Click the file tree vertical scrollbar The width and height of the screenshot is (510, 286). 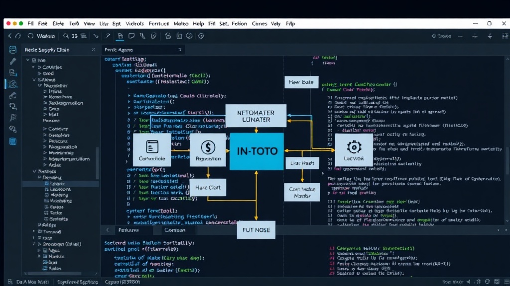point(97,162)
